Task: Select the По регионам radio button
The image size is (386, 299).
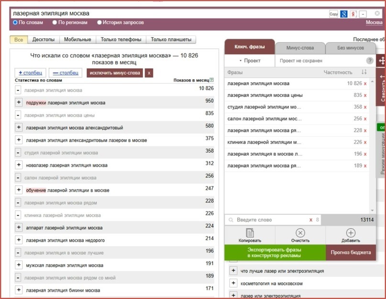Action: 55,22
